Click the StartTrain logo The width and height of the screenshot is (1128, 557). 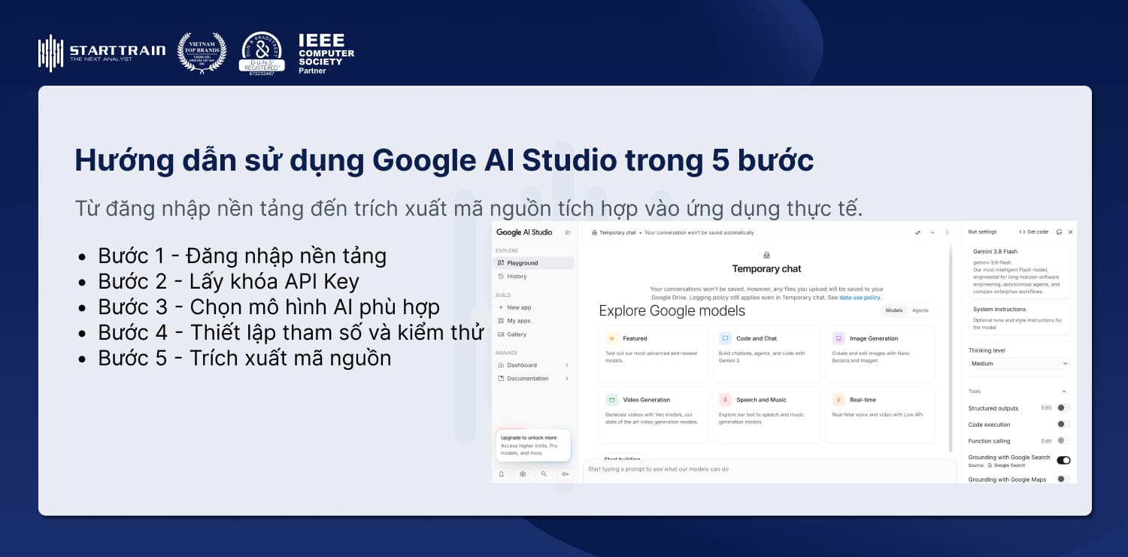pos(102,53)
